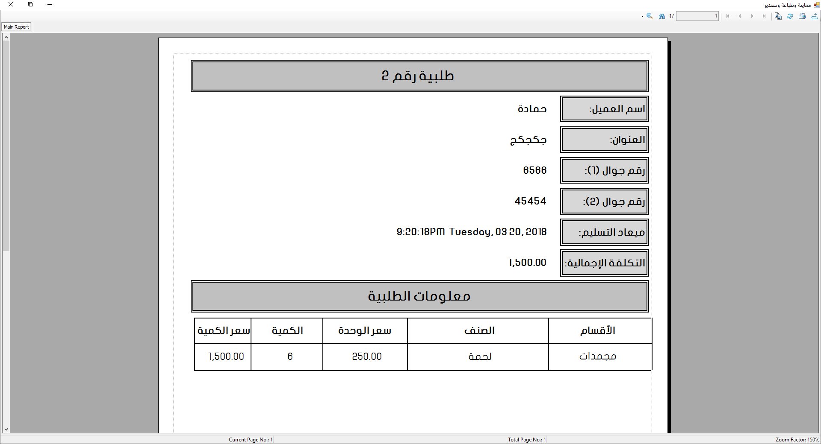Jump to the last page of the report

point(764,16)
